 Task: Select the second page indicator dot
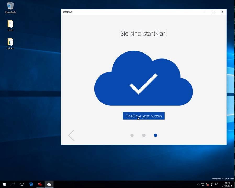(144, 135)
